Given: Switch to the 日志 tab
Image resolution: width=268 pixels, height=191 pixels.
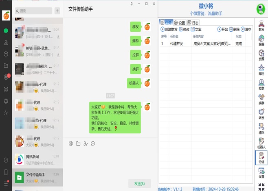Looking at the screenshot, I should click(x=193, y=23).
